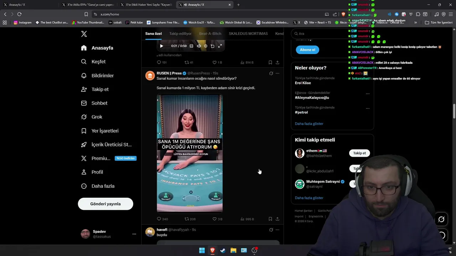456x256 pixels.
Task: Switch to Takip ediliyor tab
Action: (x=180, y=33)
